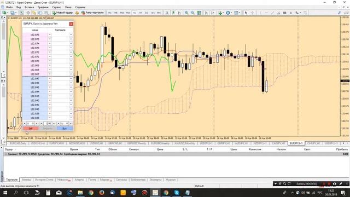Zoom out on the chart
This screenshot has width=350, height=197.
192,13
